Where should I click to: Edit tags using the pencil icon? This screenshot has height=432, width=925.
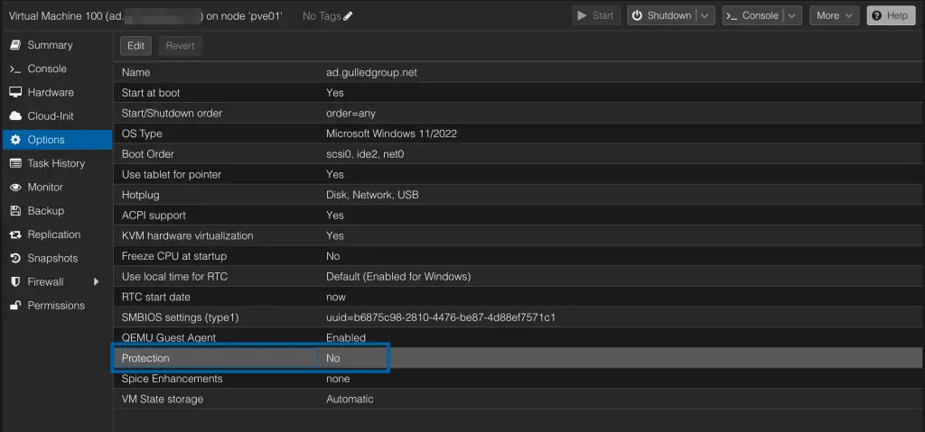click(x=348, y=16)
